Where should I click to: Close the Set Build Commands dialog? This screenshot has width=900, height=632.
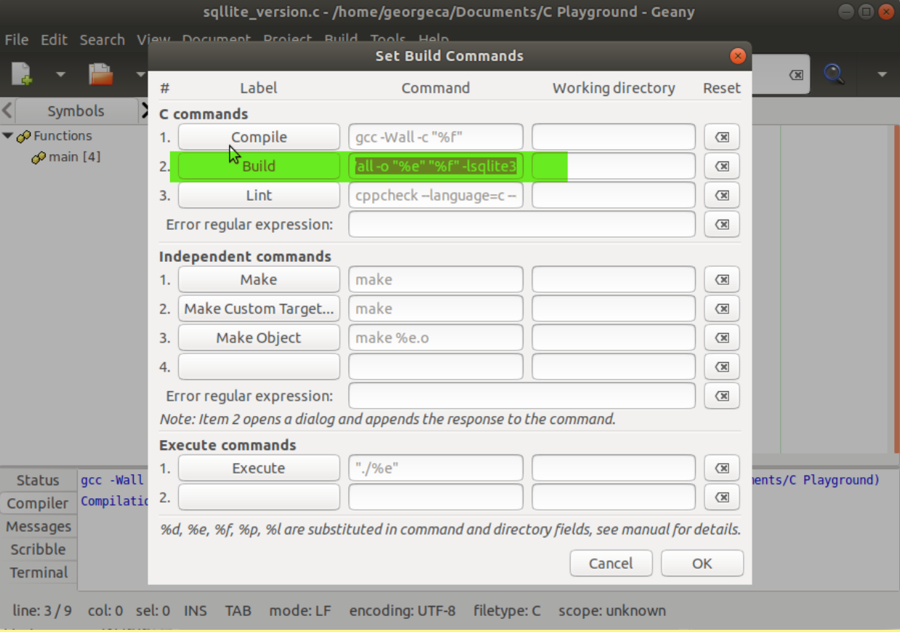click(737, 56)
